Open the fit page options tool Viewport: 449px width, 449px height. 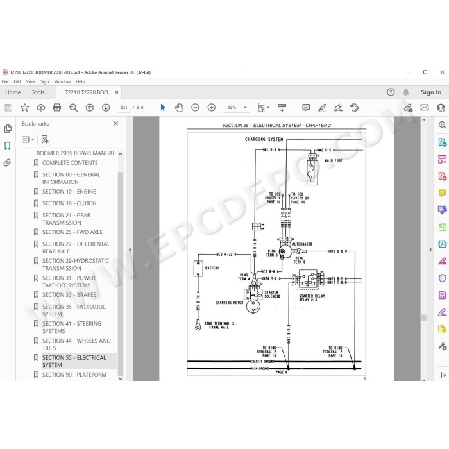pyautogui.click(x=261, y=108)
